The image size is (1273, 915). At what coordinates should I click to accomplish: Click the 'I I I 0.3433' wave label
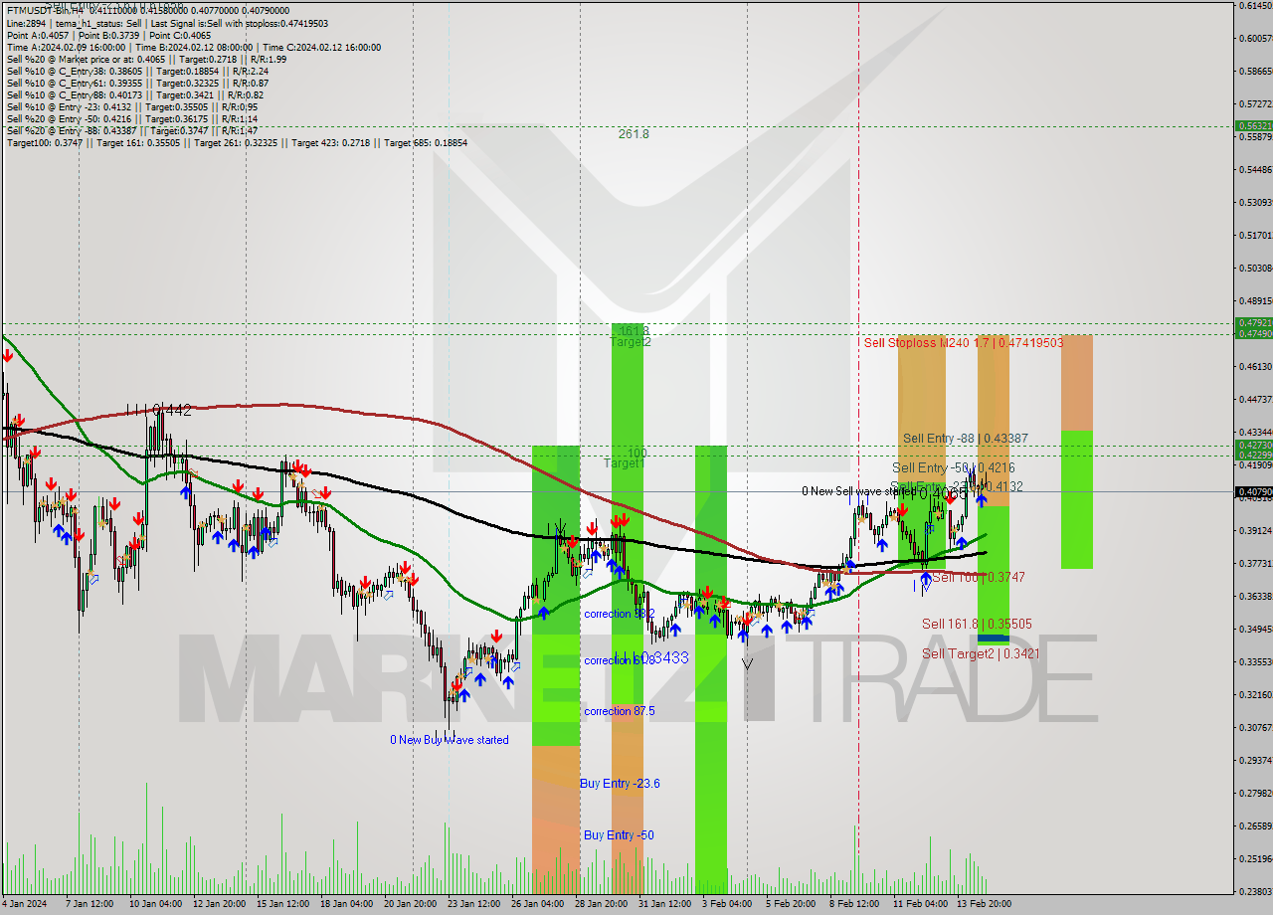(652, 657)
